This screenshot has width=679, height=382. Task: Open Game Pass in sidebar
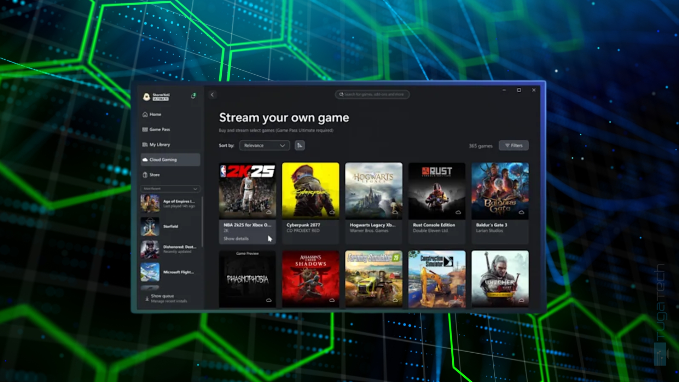pyautogui.click(x=170, y=129)
